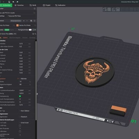Collapse the sidebar with the edge arrow
The image size is (139, 139).
[x=37, y=94]
